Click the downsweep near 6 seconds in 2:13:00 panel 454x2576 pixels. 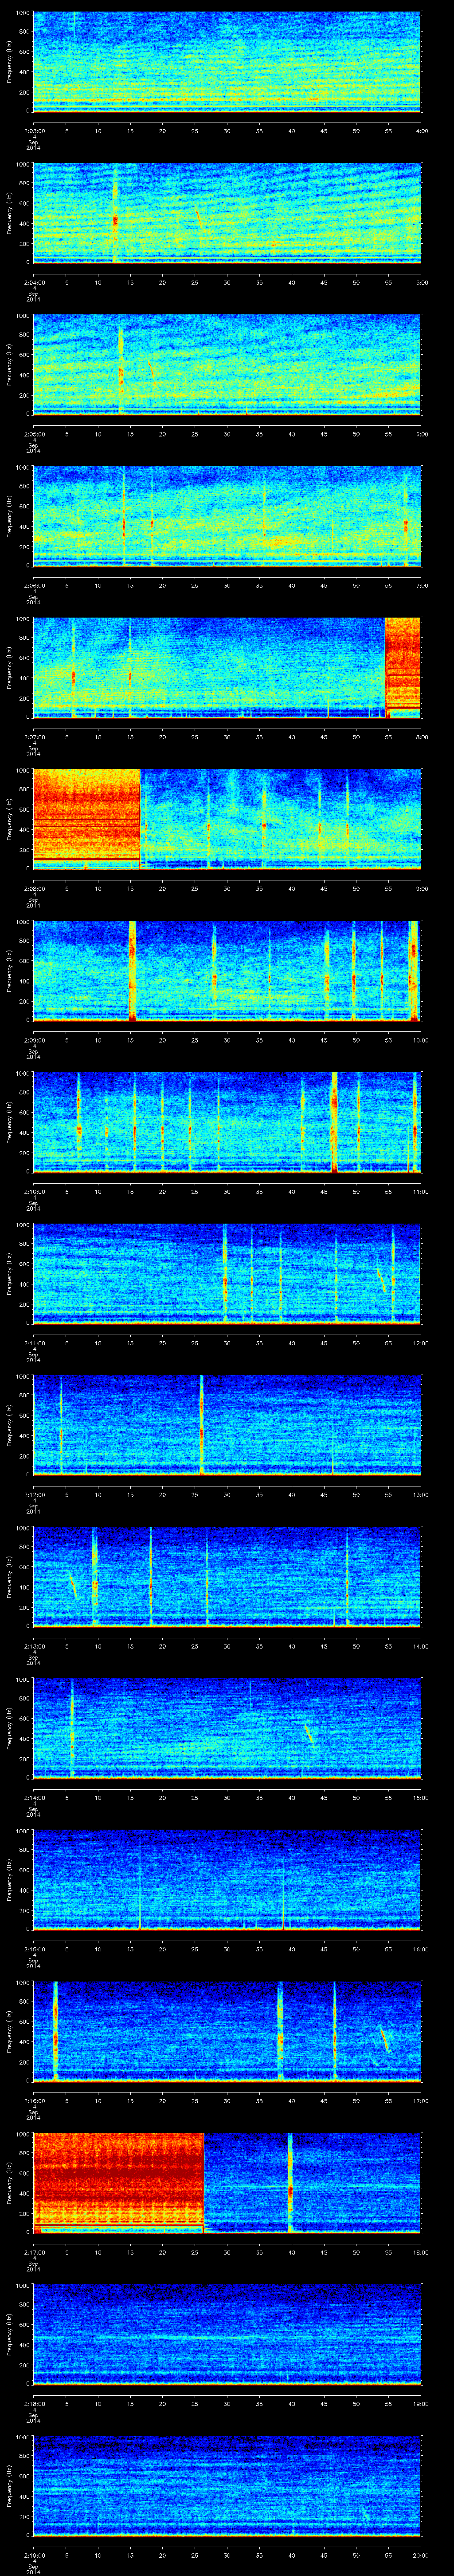(73, 1586)
